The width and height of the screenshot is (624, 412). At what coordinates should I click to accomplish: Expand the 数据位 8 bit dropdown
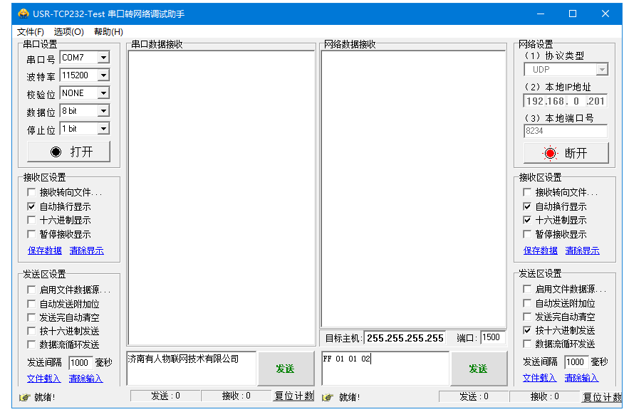point(103,111)
